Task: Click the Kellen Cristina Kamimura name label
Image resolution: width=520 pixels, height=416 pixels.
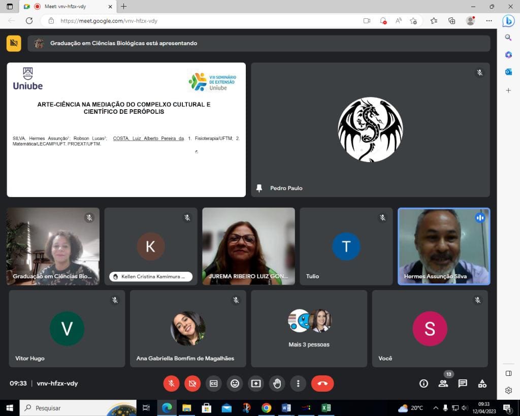Action: (x=151, y=276)
